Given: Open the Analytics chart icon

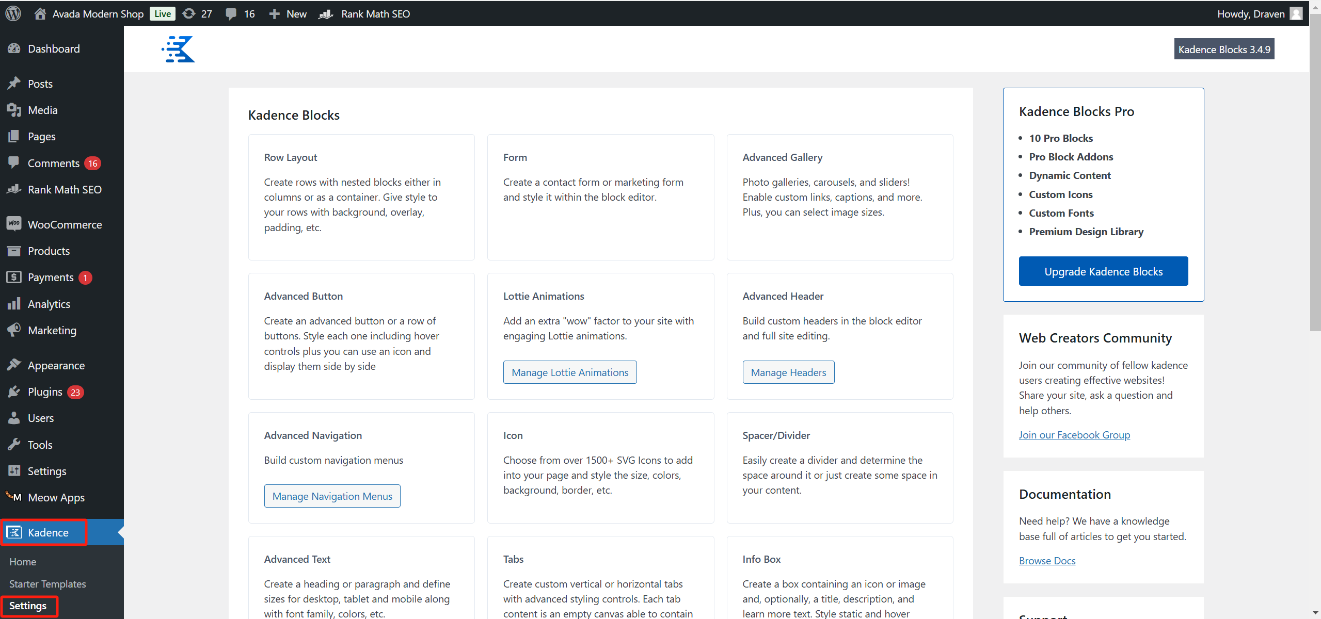Looking at the screenshot, I should click(14, 304).
